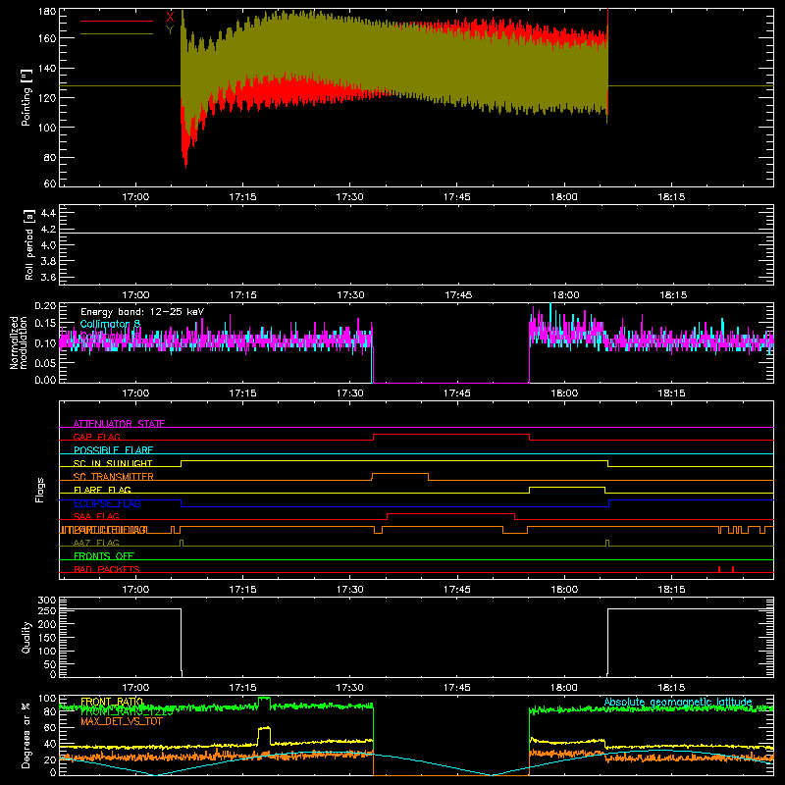Click the ATTENUATOR_STATE flag label
This screenshot has width=785, height=785.
pyautogui.click(x=119, y=424)
